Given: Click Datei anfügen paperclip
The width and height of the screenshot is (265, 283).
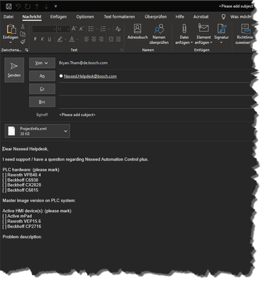Looking at the screenshot, I should (x=184, y=34).
